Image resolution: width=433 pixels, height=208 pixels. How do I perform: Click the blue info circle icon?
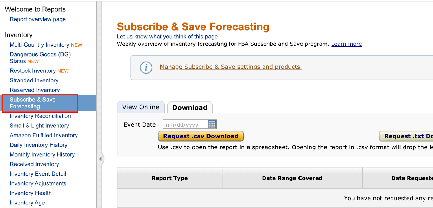coord(146,67)
